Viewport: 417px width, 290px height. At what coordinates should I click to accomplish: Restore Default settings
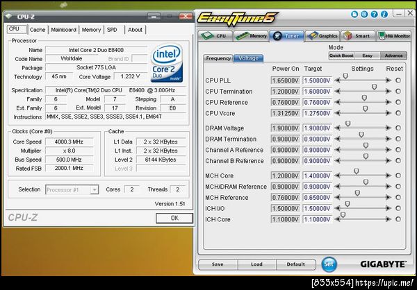296,264
